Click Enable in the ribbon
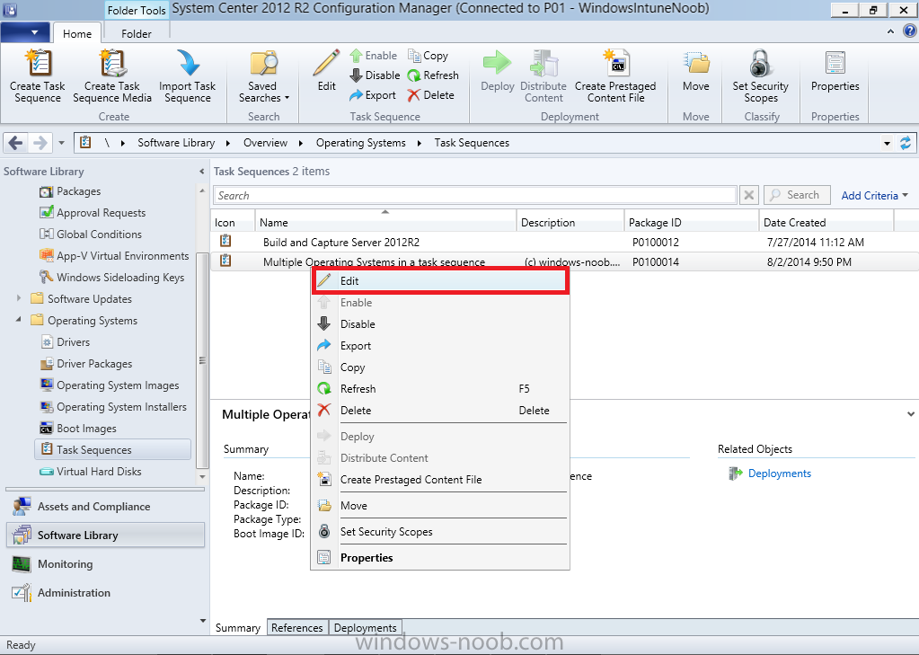919x655 pixels. pyautogui.click(x=374, y=56)
